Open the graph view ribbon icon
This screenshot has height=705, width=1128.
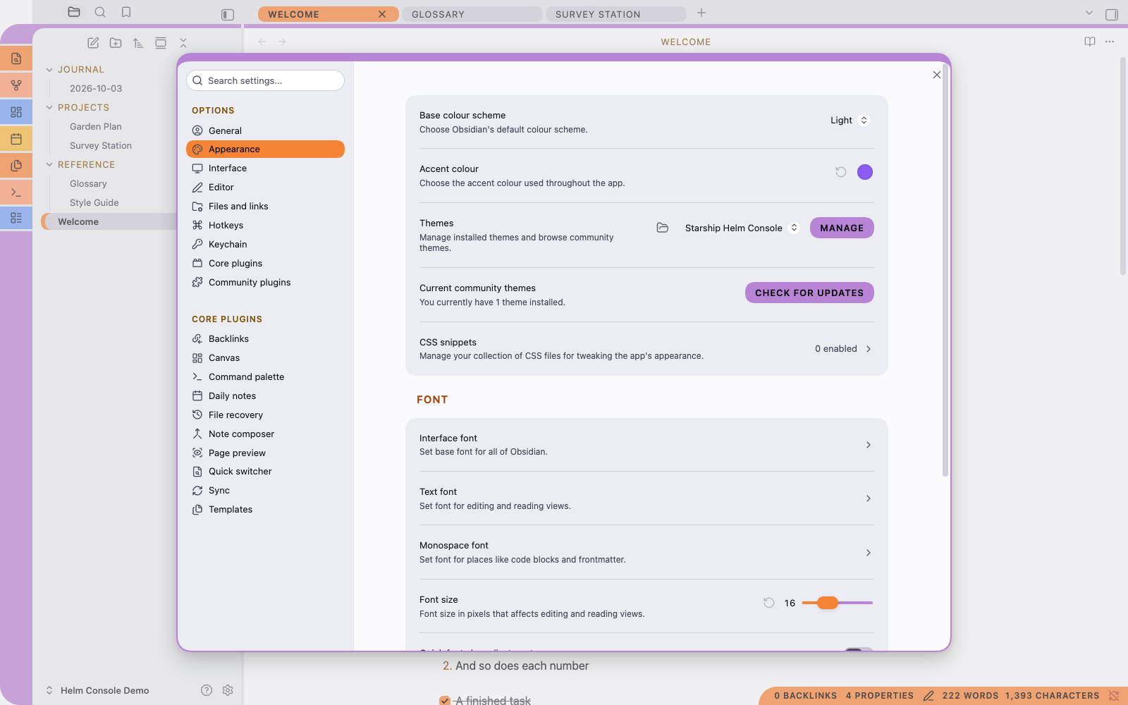(x=16, y=85)
